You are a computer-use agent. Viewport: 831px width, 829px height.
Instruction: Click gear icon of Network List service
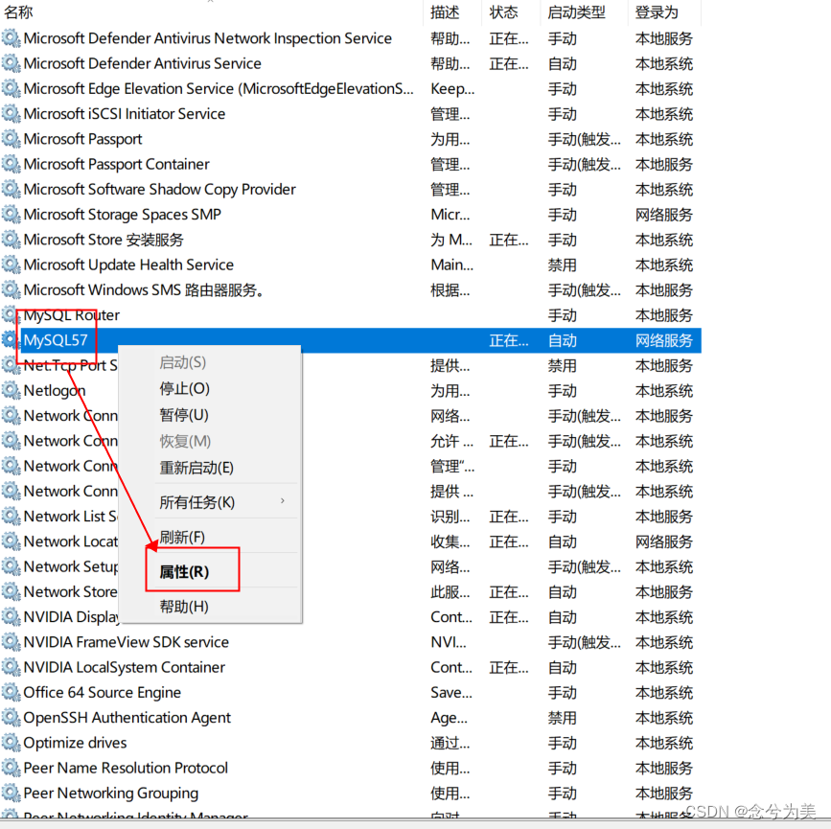[x=11, y=517]
